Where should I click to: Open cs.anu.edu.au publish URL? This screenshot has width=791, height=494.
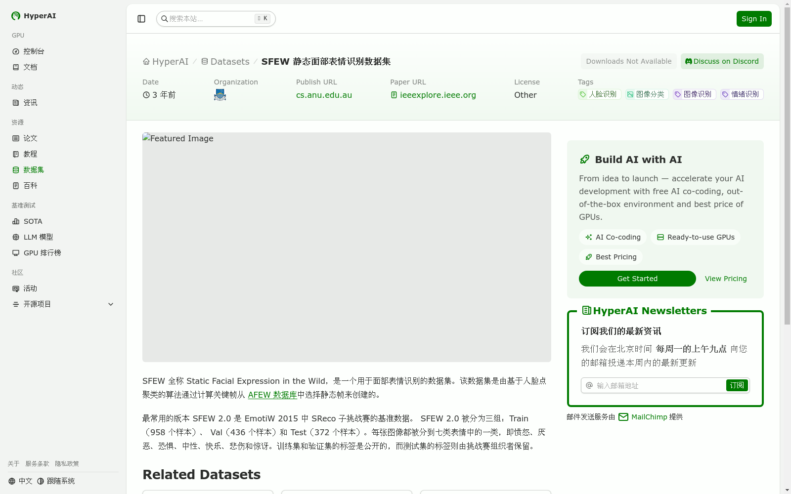tap(324, 95)
